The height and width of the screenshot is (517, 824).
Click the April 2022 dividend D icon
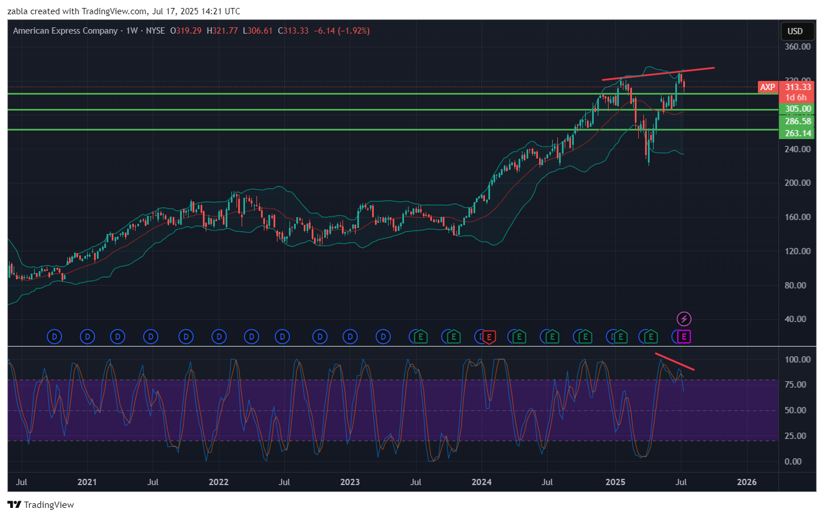[x=251, y=337]
